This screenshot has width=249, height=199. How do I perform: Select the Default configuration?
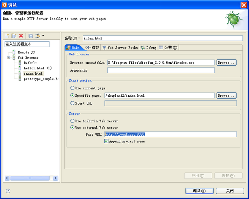pos(30,63)
